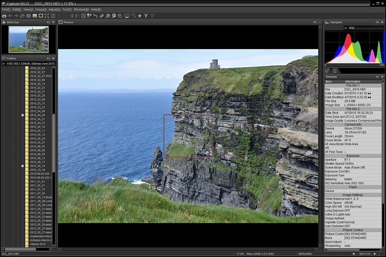Click the Folders panel horizontal scrollbar
Viewport: 386px width, 257px height.
click(x=27, y=249)
